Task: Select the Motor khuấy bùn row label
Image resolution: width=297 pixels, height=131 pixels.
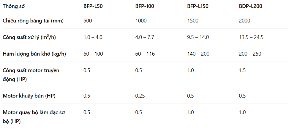Action: pyautogui.click(x=29, y=96)
